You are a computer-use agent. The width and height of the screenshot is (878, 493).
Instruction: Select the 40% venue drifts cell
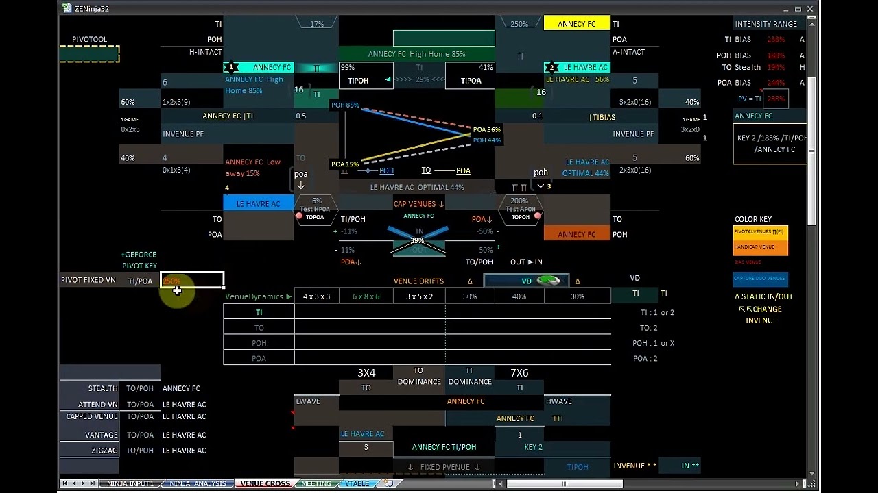pyautogui.click(x=519, y=296)
